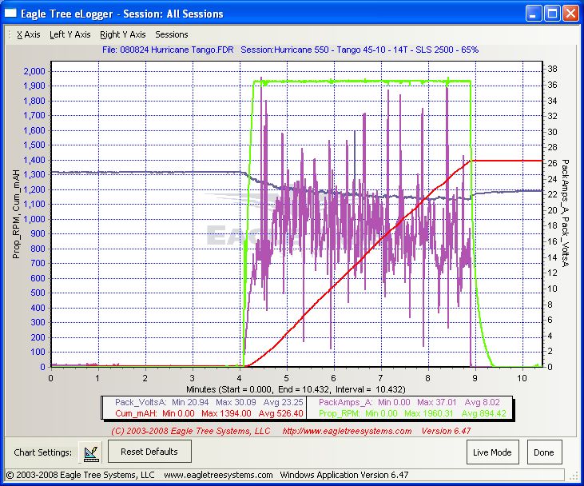
Task: Open the Left Y Axis menu
Action: tap(70, 34)
